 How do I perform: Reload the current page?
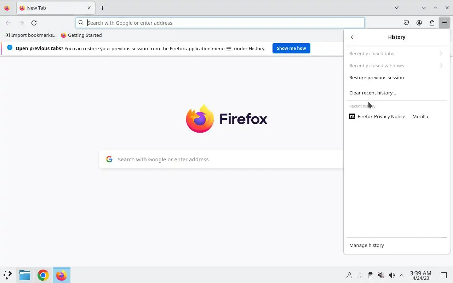[x=34, y=23]
